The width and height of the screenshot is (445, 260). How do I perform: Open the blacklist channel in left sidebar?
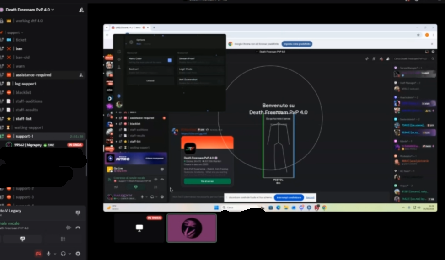coord(23,92)
